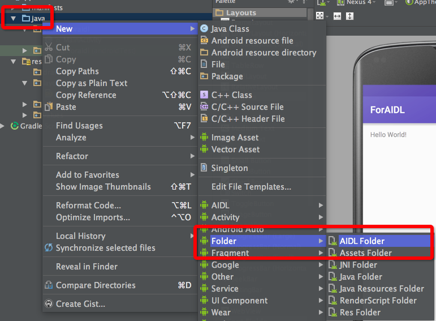The height and width of the screenshot is (321, 436).
Task: Select the Image Asset android icon
Action: [204, 137]
